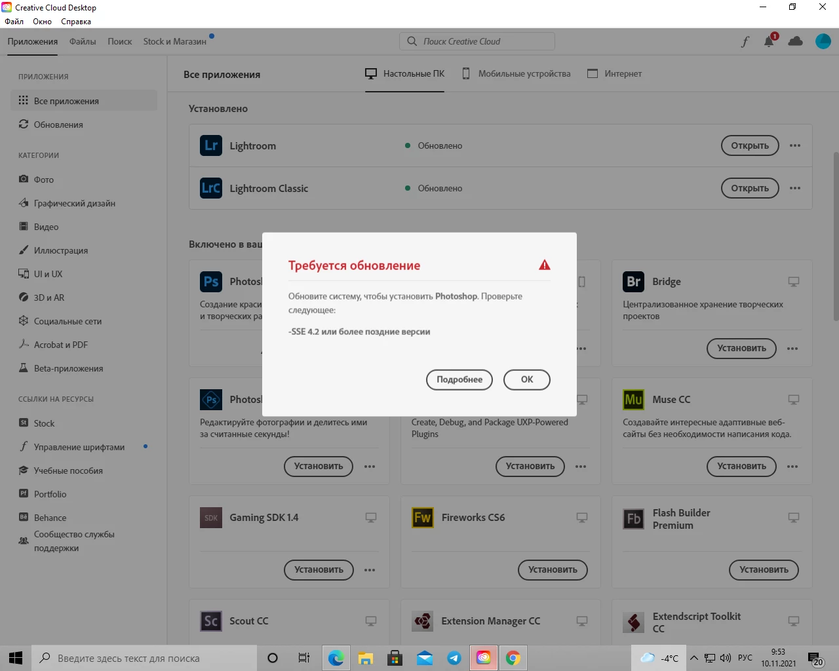Select the Настольные ПК tab
The height and width of the screenshot is (671, 839).
[404, 73]
